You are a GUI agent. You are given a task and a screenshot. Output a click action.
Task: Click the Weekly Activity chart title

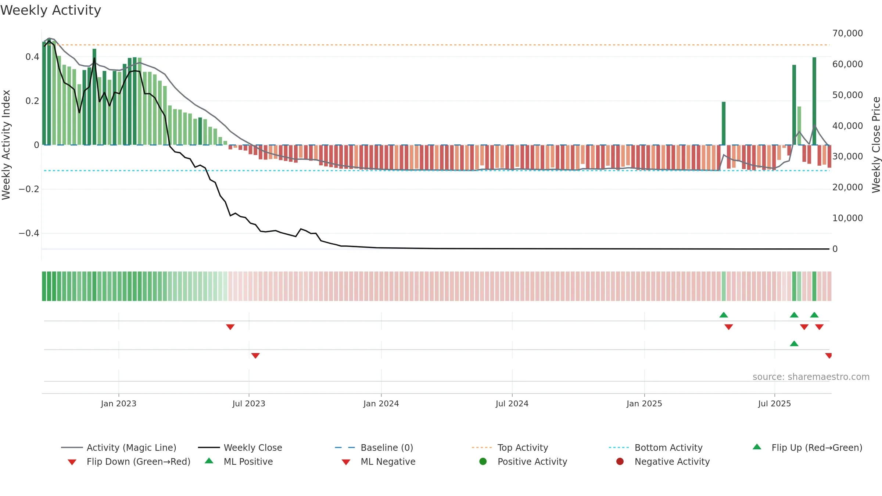(x=51, y=10)
